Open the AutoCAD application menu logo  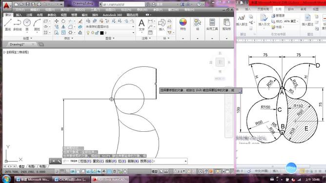7,6
